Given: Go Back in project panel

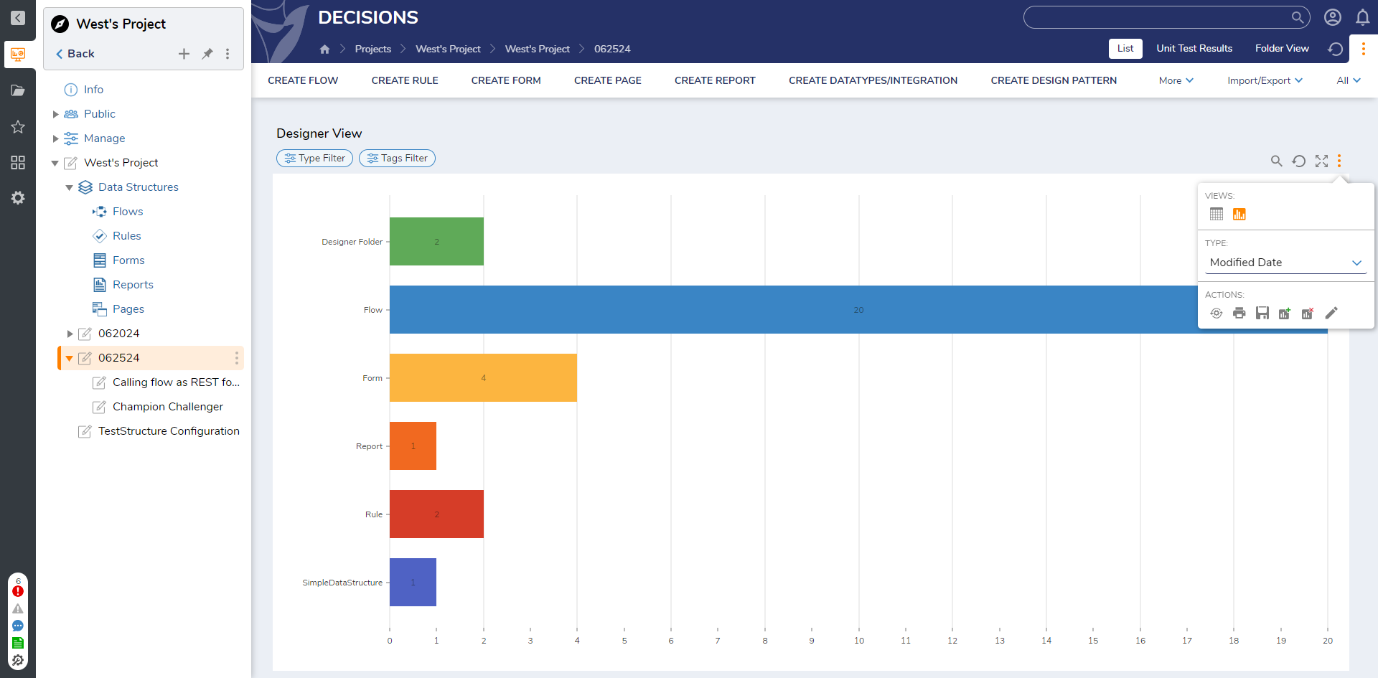Looking at the screenshot, I should pos(75,54).
